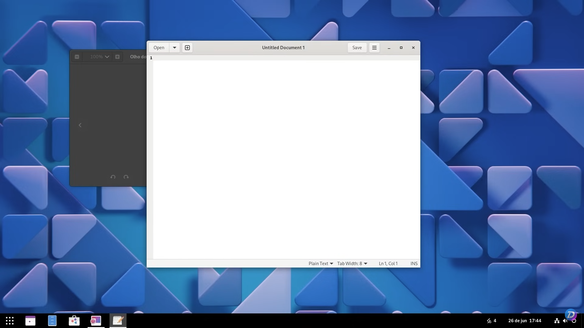Go to previous image with the left chevron
Viewport: 584px width, 328px height.
coord(80,125)
